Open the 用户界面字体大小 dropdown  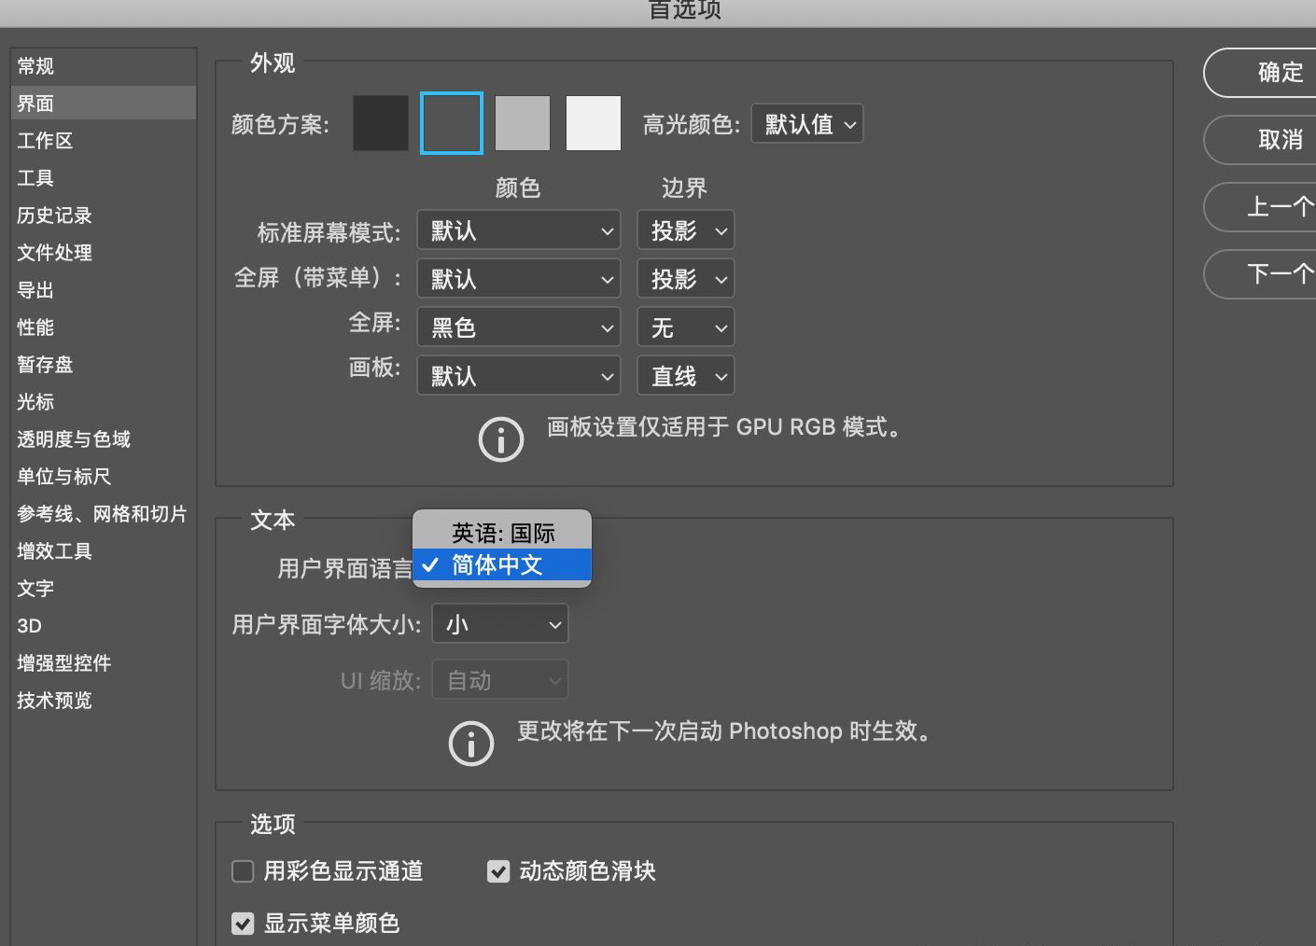[499, 623]
